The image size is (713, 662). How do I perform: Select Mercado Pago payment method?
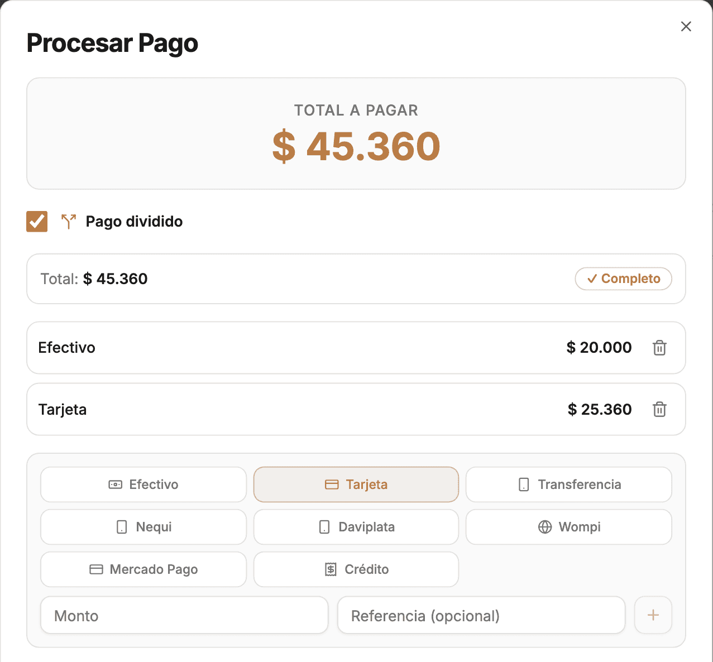point(143,569)
